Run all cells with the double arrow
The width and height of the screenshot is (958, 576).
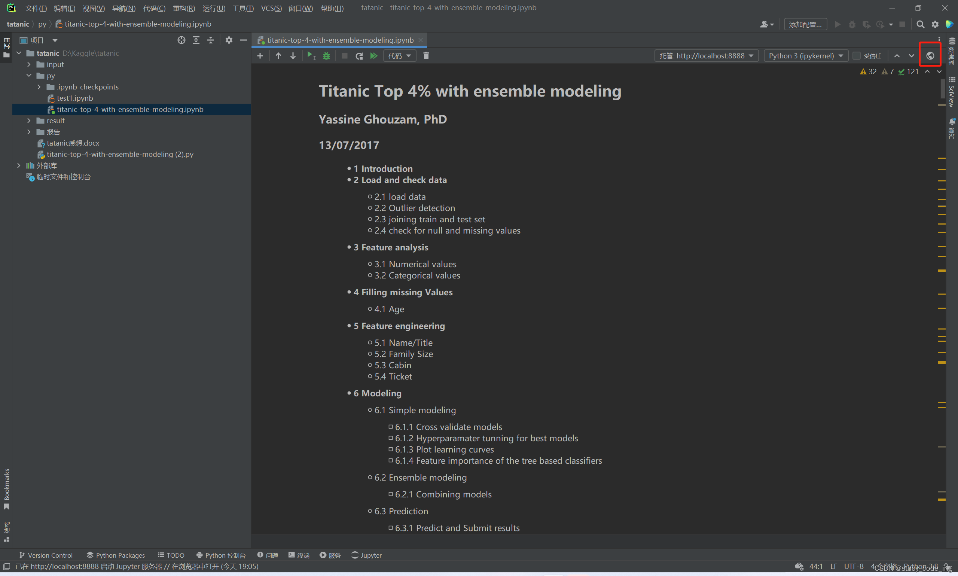[x=373, y=56]
